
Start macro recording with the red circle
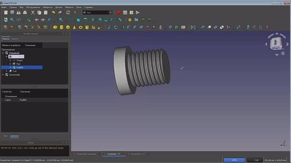coord(119,13)
